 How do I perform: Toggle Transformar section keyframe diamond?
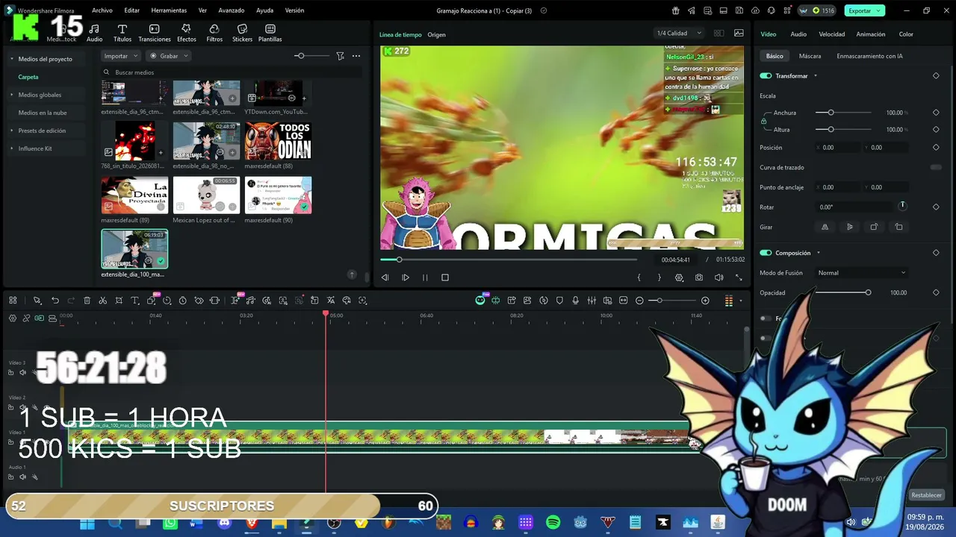tap(936, 76)
